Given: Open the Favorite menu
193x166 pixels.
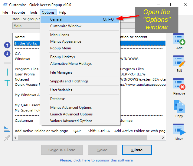Looking at the screenshot, I should click(18, 12).
